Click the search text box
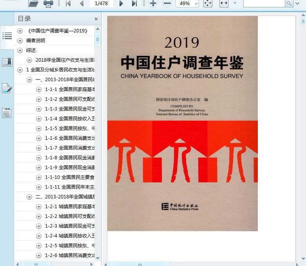Image resolution: width=306 pixels, height=266 pixels. coord(264,3)
